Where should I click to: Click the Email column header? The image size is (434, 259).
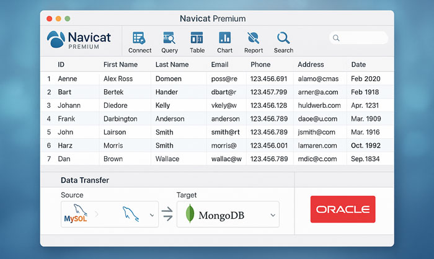[x=219, y=64]
